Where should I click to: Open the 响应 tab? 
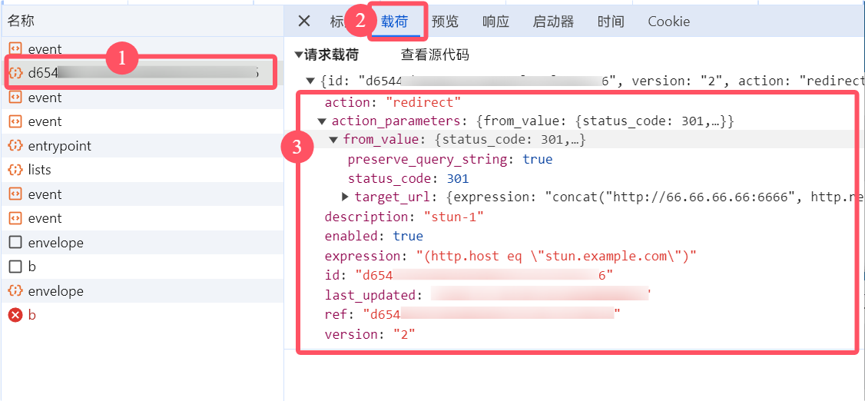pos(495,22)
